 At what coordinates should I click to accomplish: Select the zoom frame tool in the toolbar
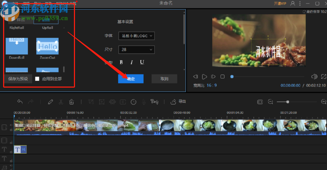tap(102, 102)
